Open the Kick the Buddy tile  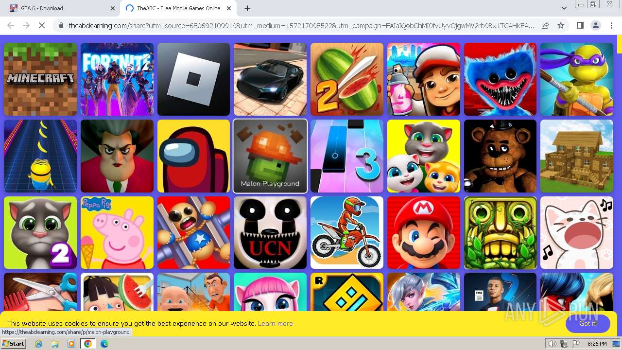193,233
